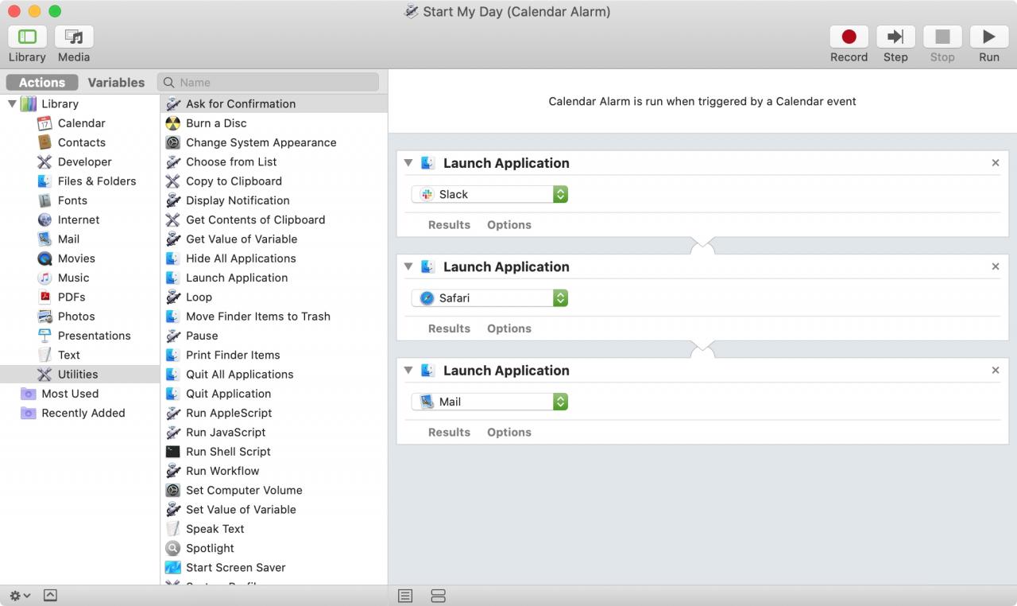
Task: Choose the Movies category
Action: tap(79, 258)
